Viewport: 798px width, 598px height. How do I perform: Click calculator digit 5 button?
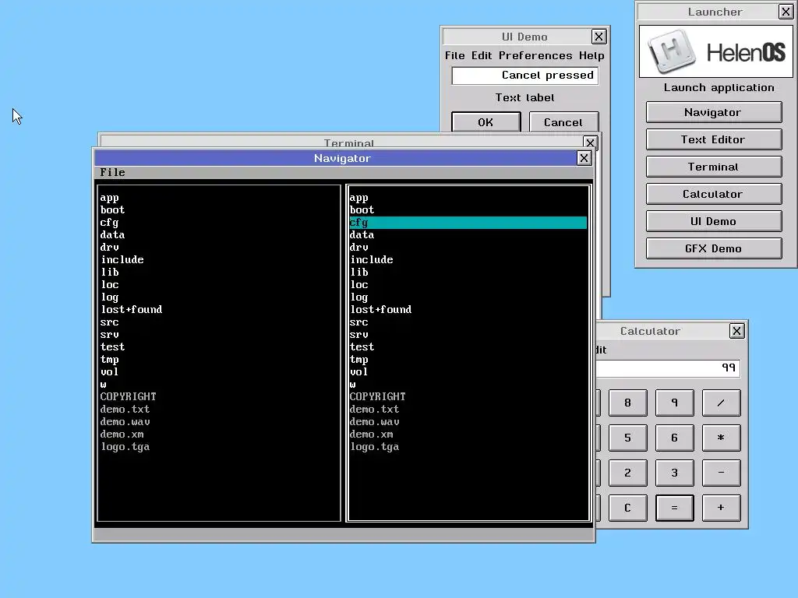click(628, 438)
